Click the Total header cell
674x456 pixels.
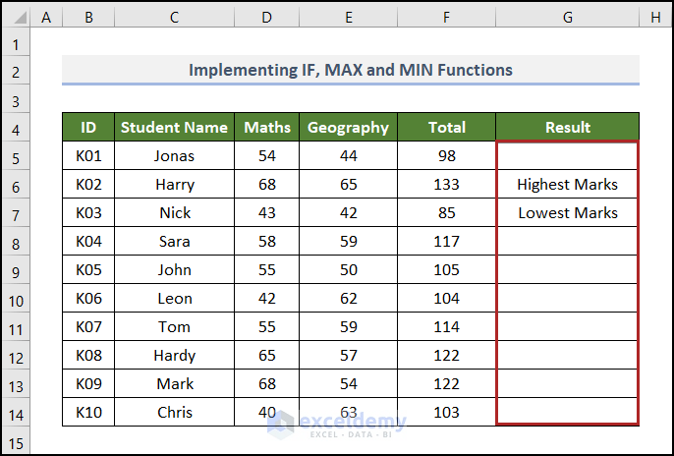447,127
